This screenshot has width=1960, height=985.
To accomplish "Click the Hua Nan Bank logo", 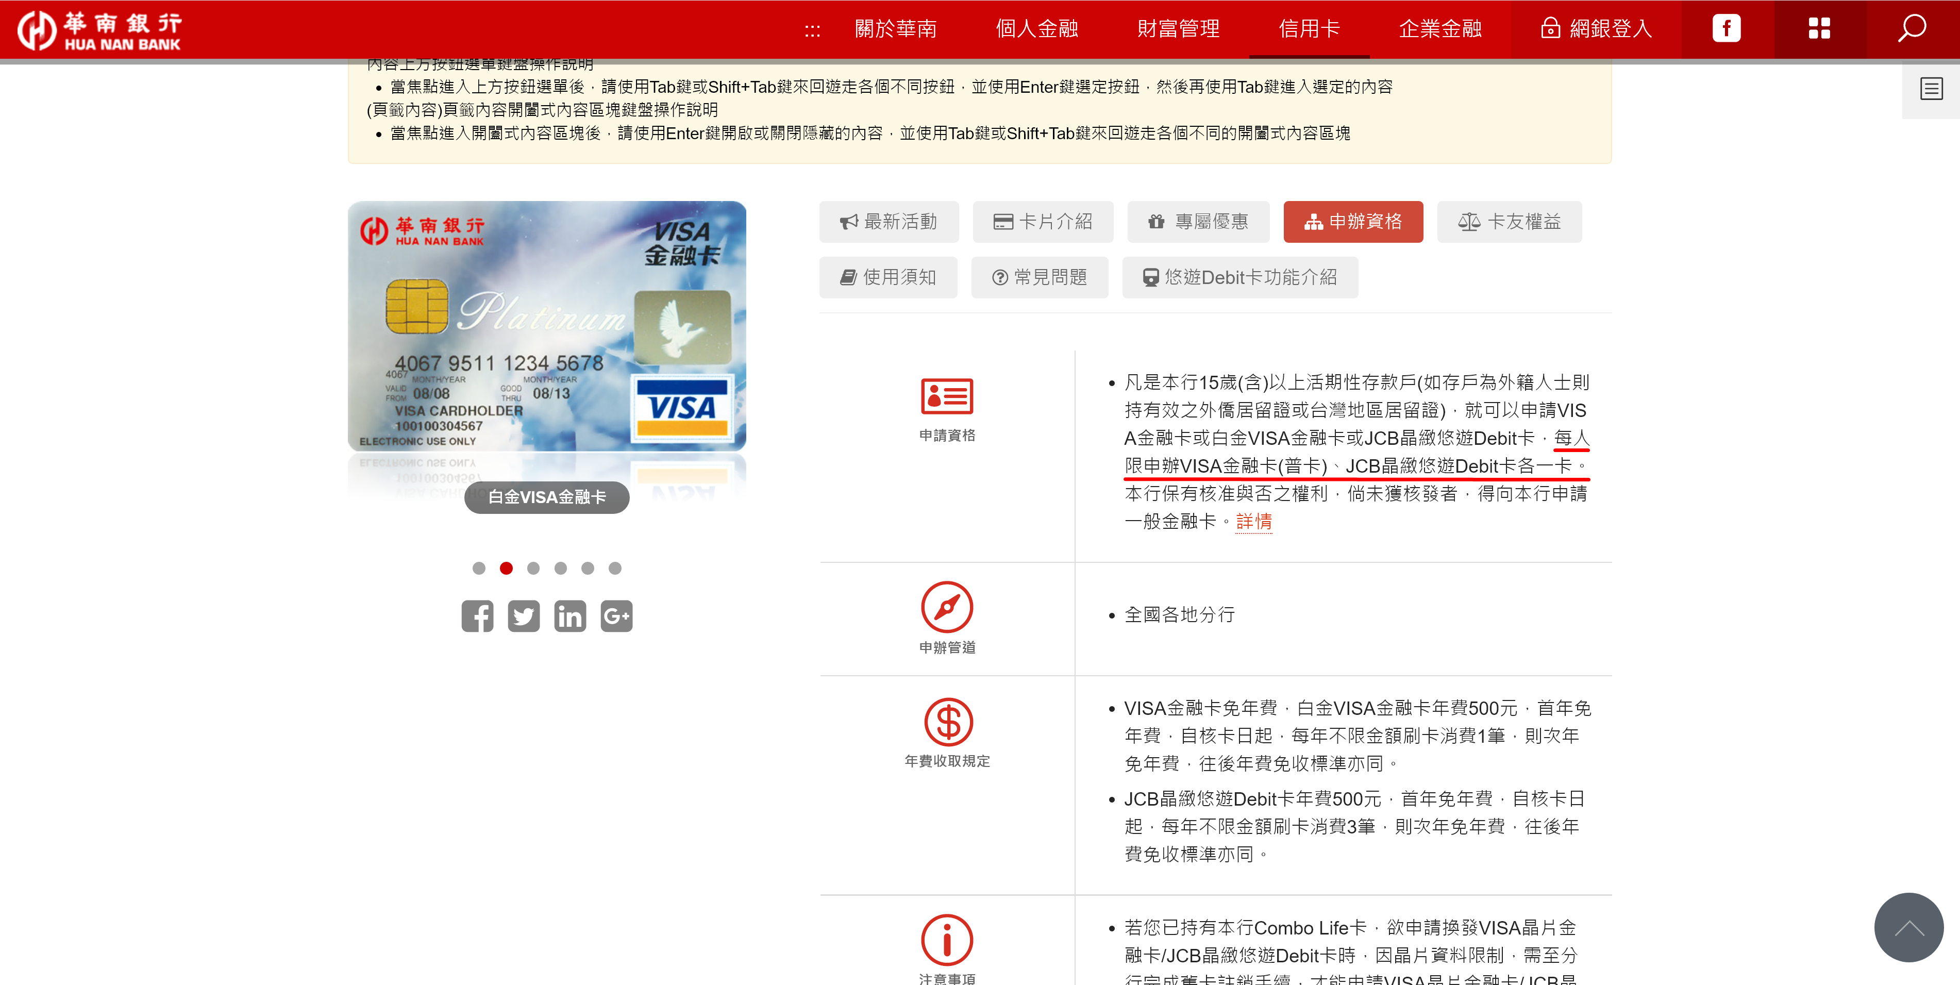I will 99,30.
